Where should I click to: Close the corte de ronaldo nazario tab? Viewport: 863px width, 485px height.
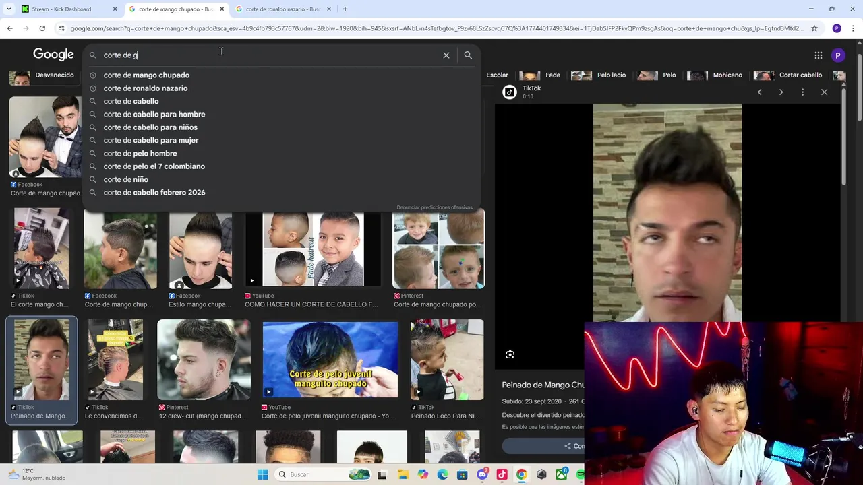pos(329,9)
